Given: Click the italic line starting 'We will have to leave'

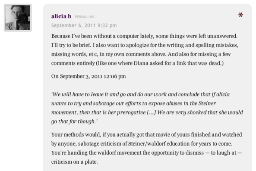Looking at the screenshot, I should (x=140, y=94).
